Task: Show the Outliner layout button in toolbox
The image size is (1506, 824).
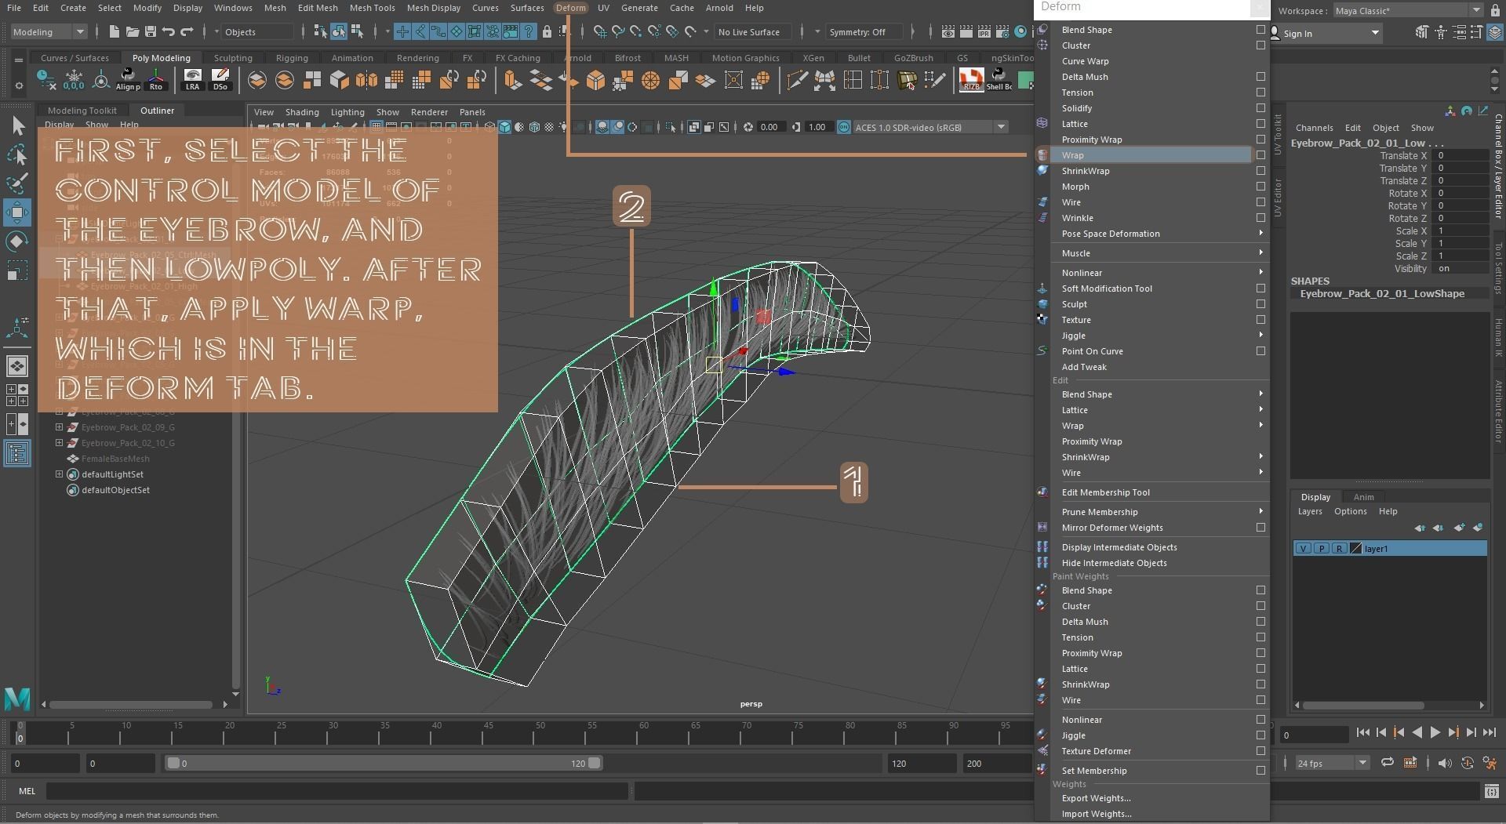Action: [17, 453]
